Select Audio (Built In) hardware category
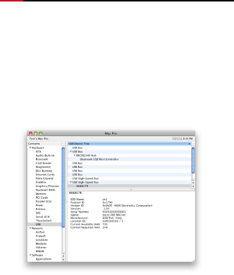 (x=45, y=155)
